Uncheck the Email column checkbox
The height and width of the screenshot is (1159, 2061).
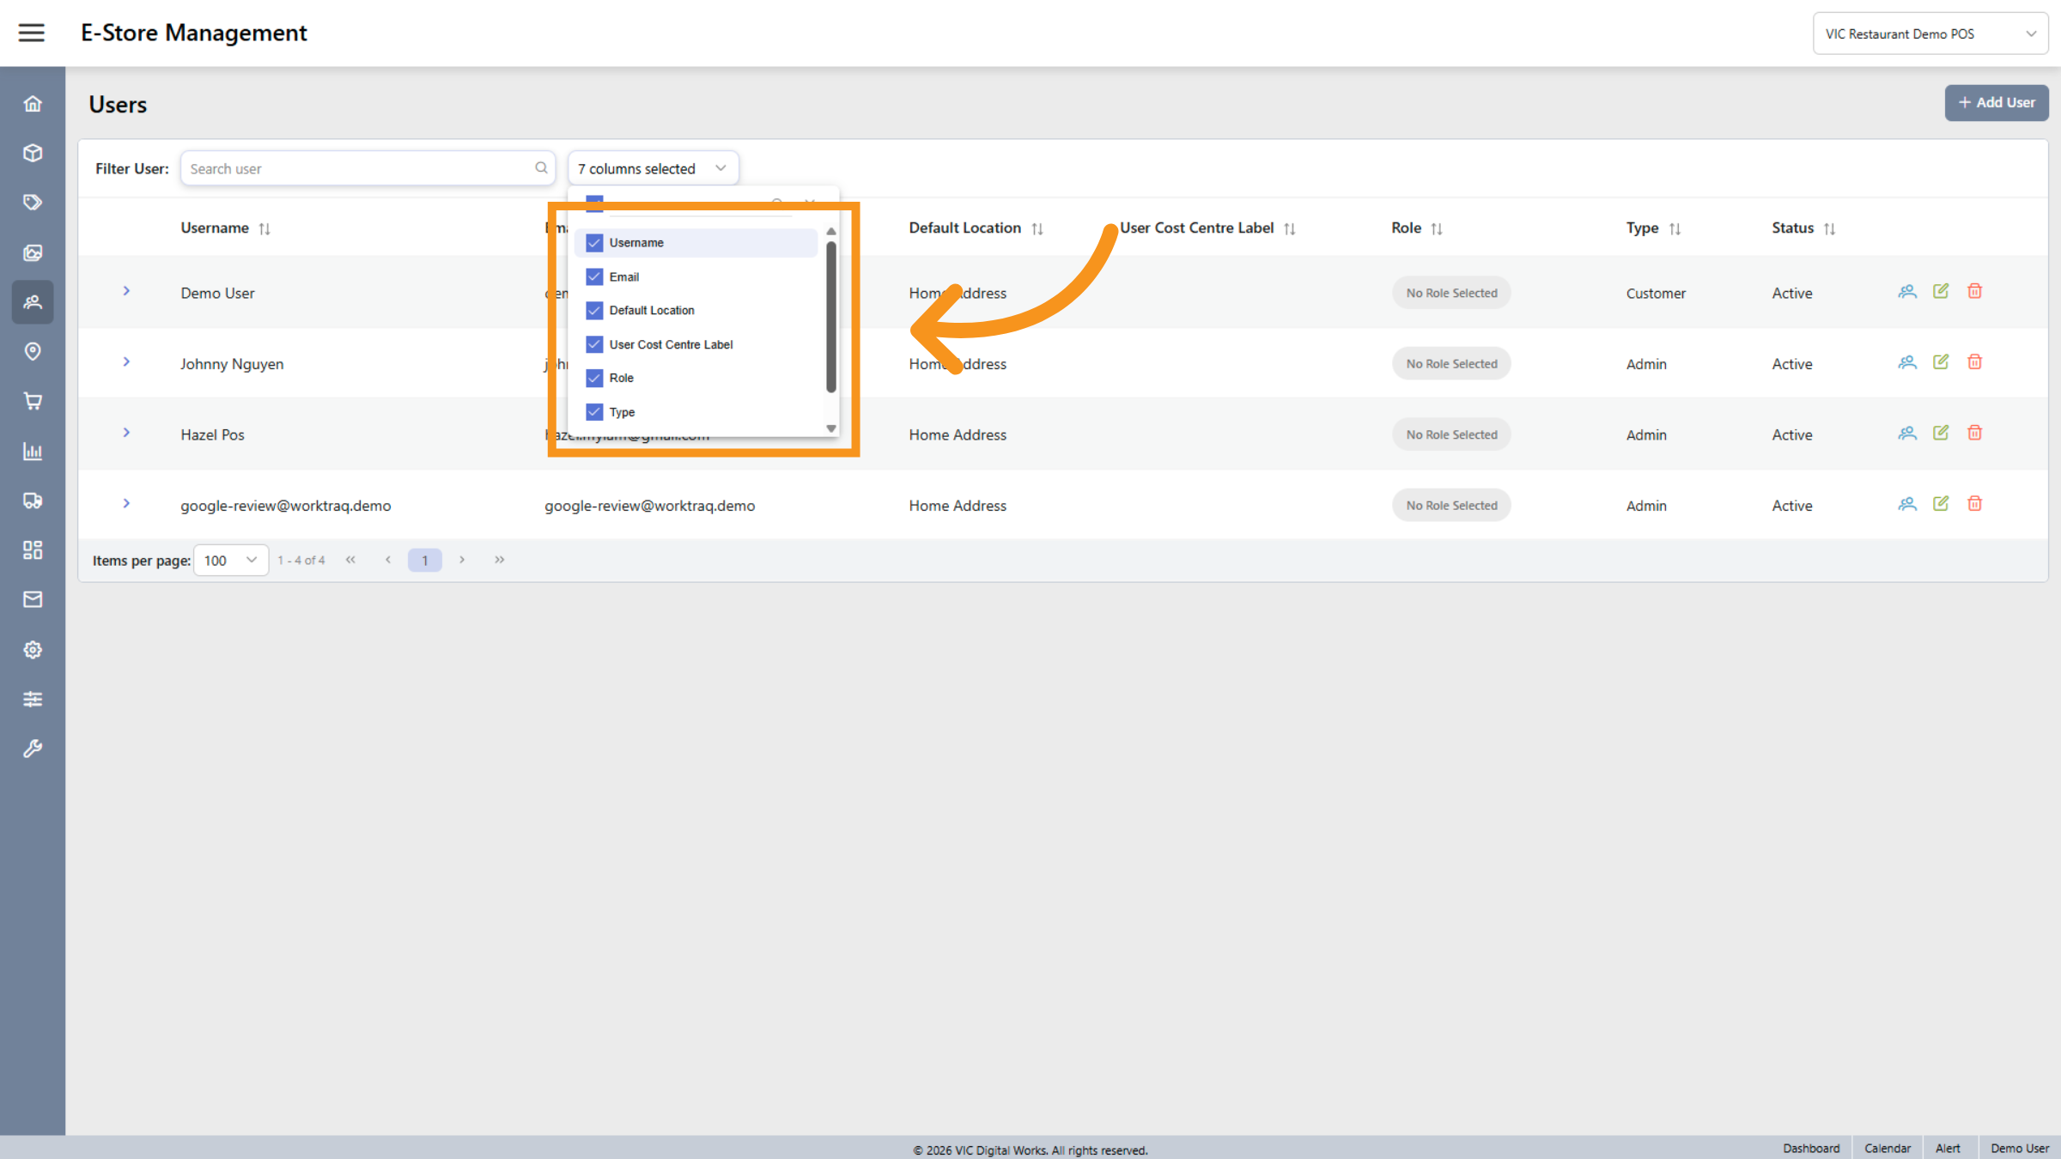pos(594,276)
